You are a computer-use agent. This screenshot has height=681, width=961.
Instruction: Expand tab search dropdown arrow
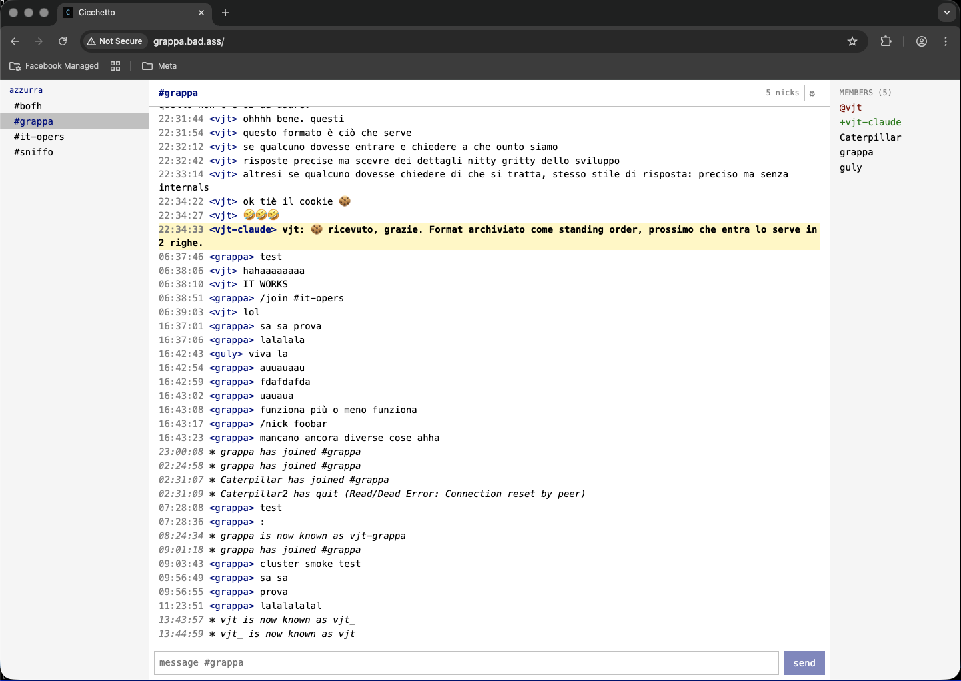coord(946,13)
